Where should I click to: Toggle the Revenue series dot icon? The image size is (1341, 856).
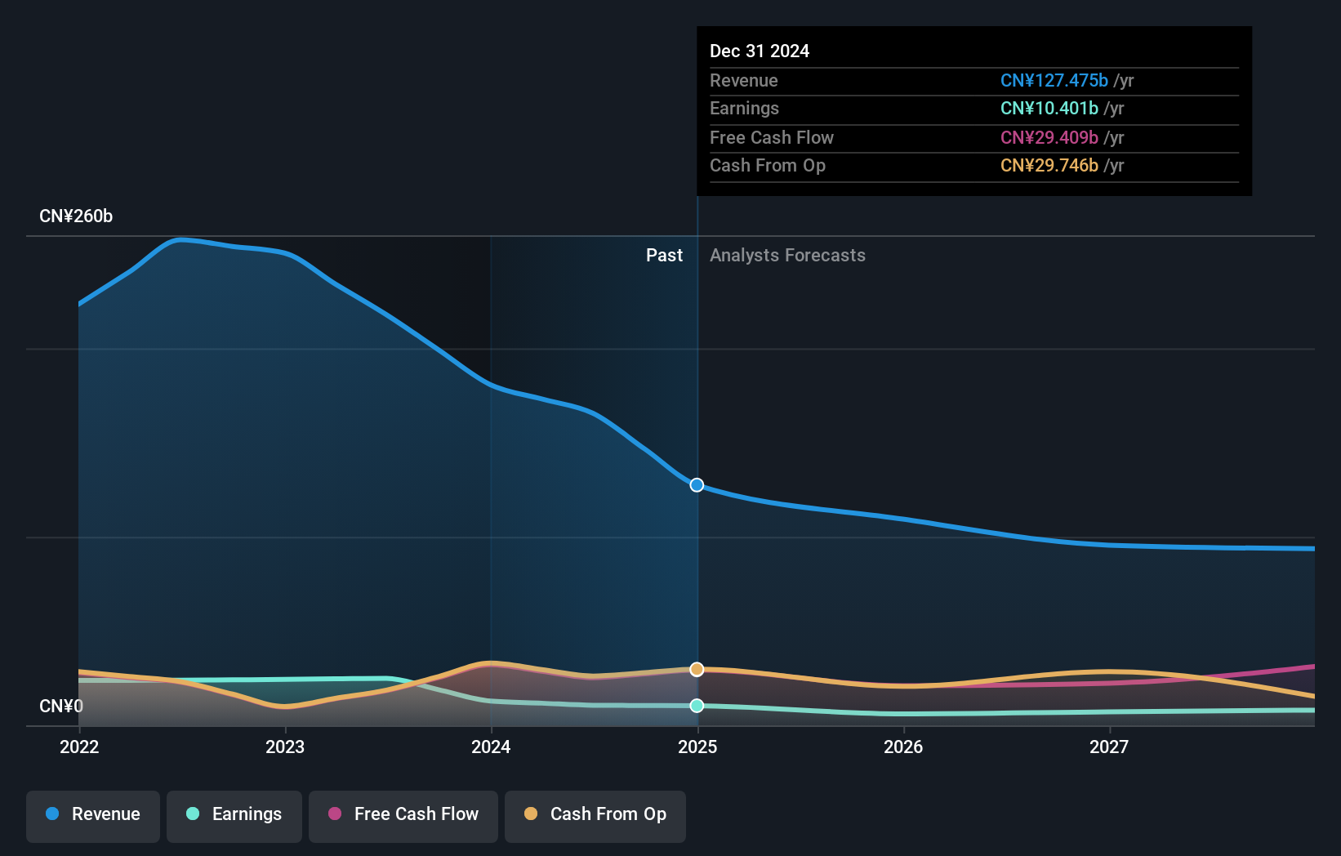(x=54, y=814)
